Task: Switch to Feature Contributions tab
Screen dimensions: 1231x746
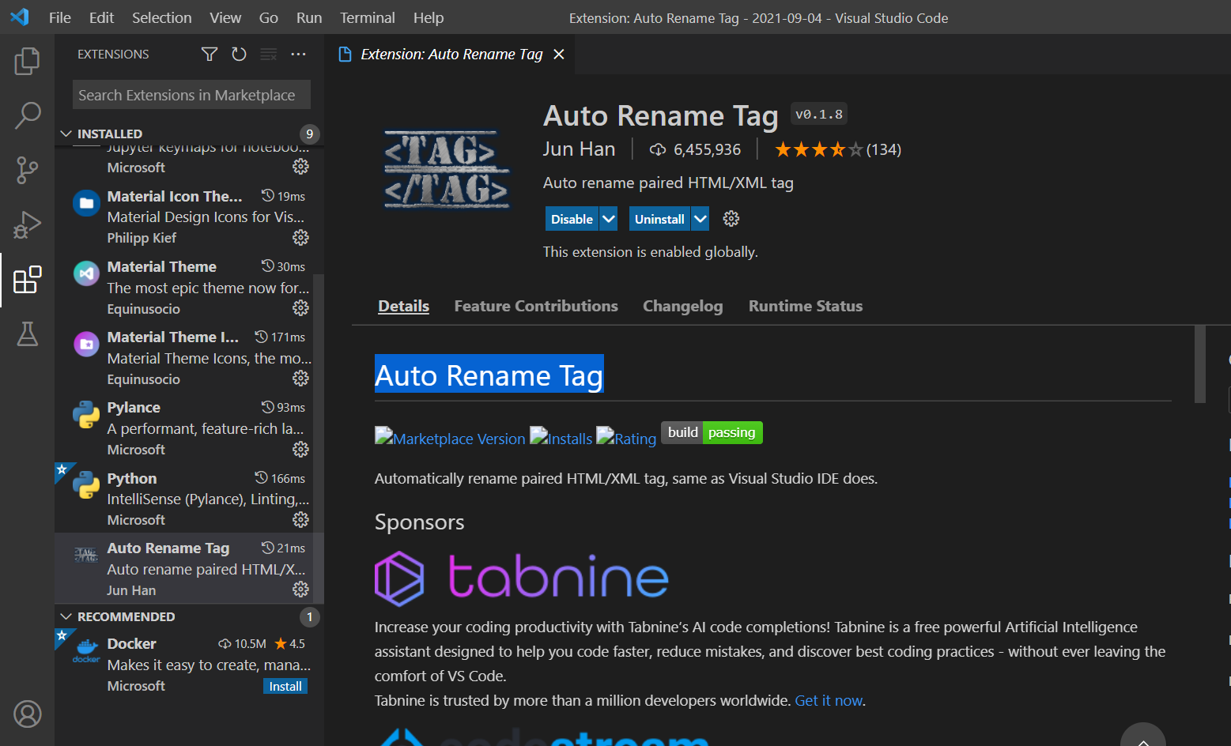Action: coord(536,306)
